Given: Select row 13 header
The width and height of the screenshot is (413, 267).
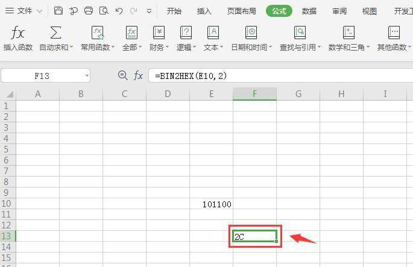Looking at the screenshot, I should pyautogui.click(x=8, y=236).
